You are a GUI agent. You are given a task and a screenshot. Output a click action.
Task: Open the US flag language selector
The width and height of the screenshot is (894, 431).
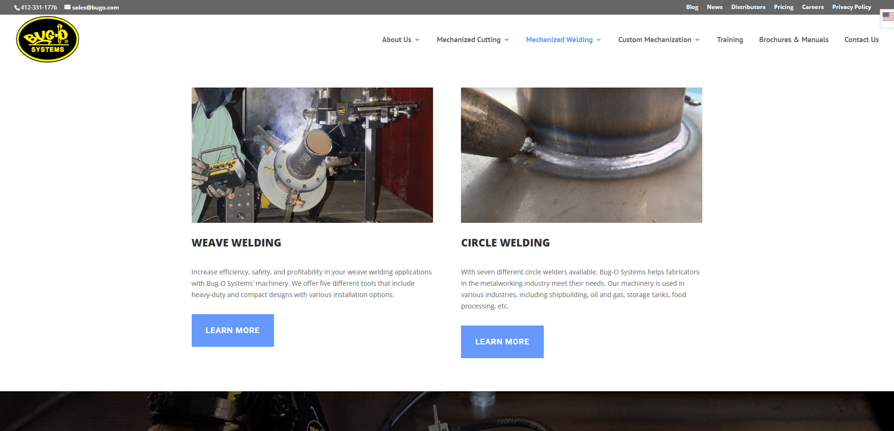[x=888, y=17]
